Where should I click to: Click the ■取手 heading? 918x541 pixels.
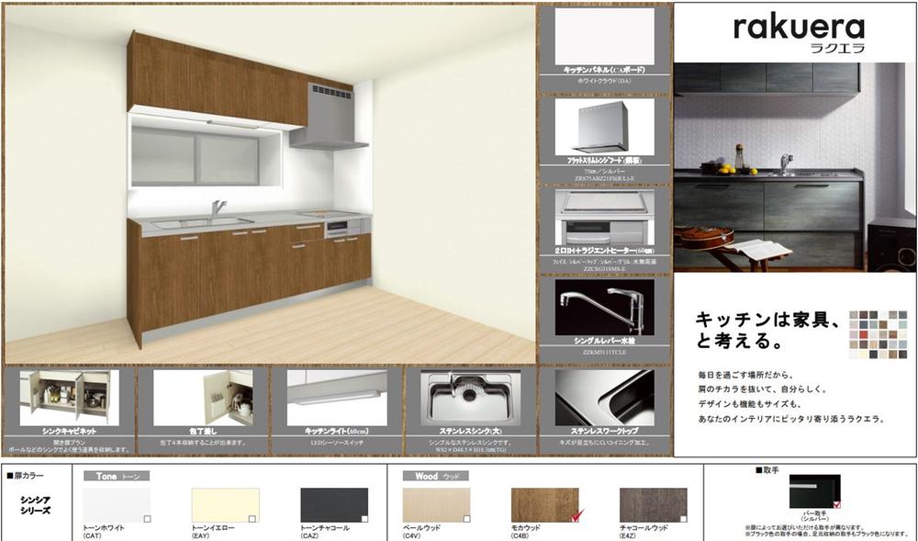(767, 470)
